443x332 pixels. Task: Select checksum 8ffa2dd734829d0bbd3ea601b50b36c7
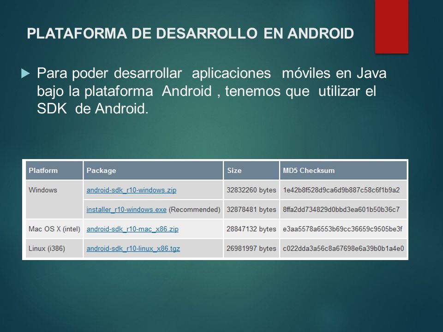pos(341,209)
